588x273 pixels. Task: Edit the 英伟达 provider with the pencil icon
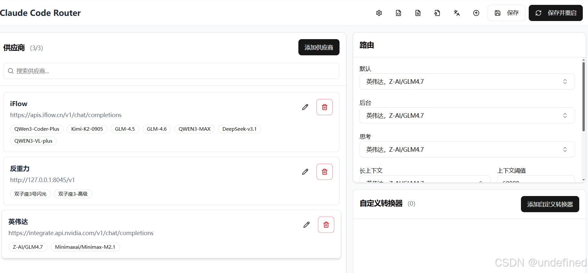tap(306, 225)
